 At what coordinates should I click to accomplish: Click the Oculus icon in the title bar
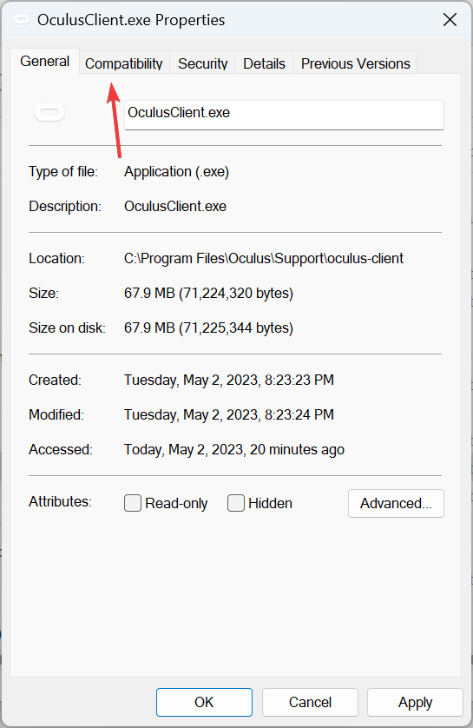coord(22,20)
